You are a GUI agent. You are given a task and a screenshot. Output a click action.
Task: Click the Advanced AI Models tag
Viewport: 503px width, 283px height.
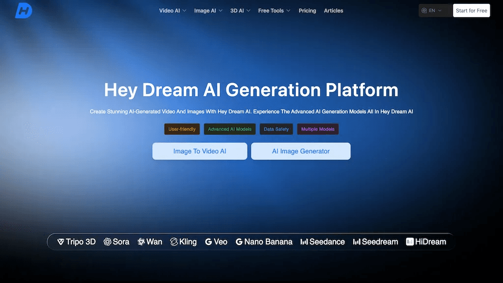click(230, 129)
